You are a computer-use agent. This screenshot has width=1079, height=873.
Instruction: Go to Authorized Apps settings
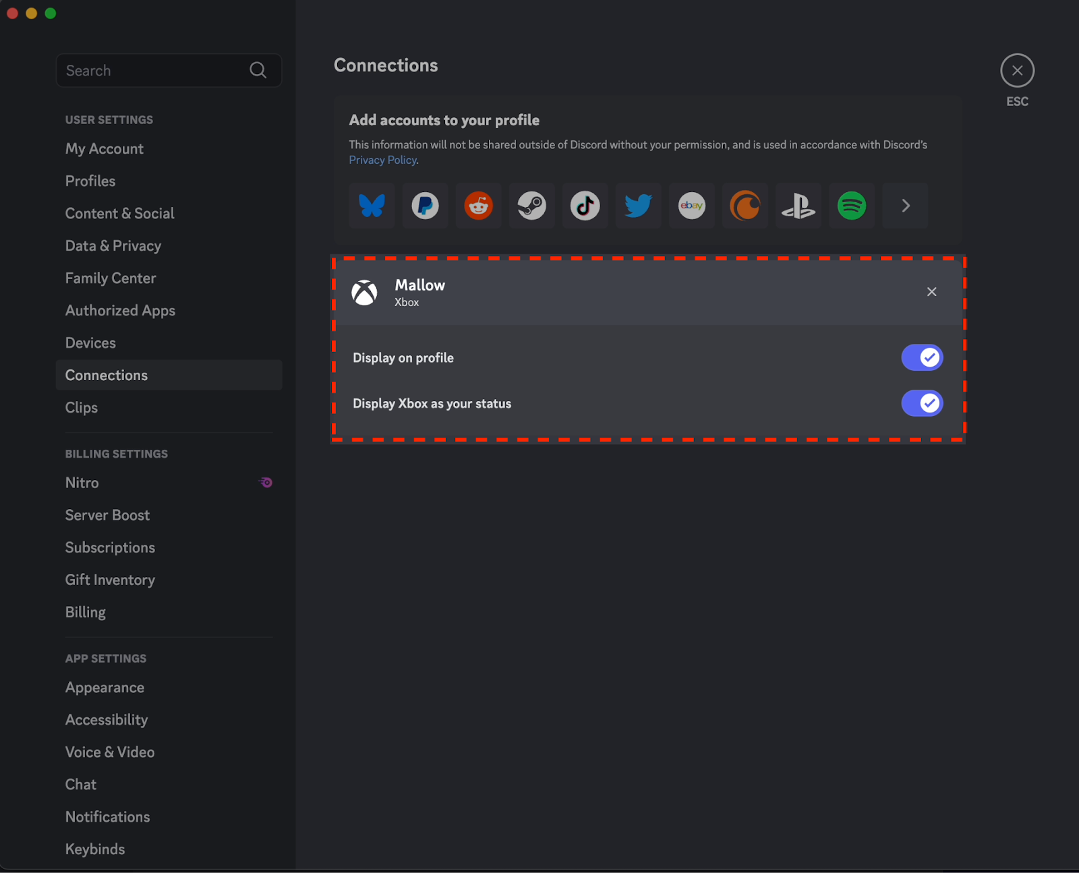[120, 310]
